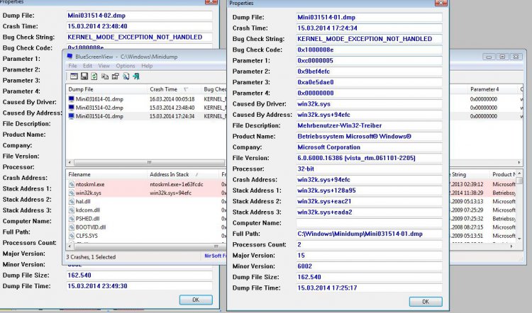532x313 pixels.
Task: Click the BlueScreenView title bar app icon
Action: click(x=70, y=56)
